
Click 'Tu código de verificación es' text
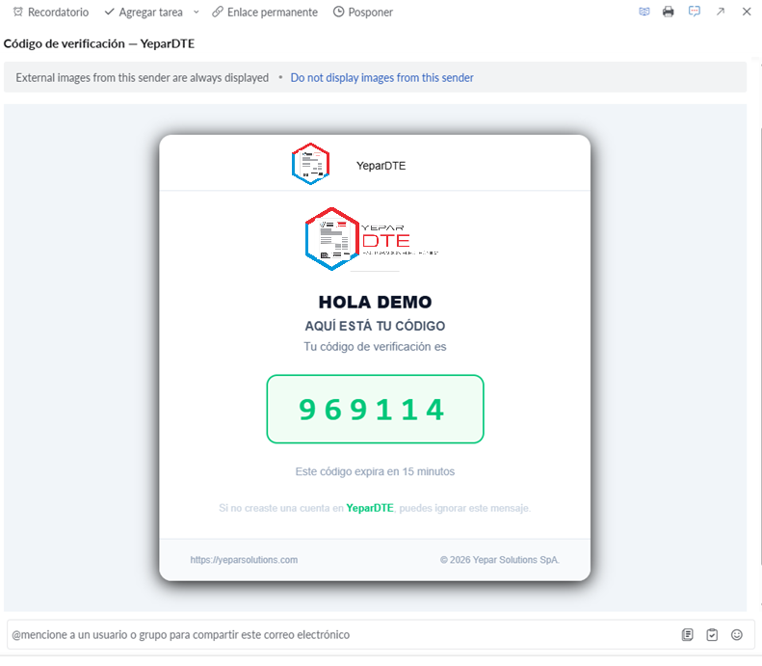click(375, 347)
